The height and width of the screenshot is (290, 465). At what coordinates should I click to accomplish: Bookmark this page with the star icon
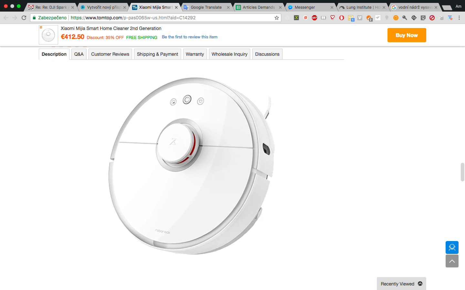point(276,18)
